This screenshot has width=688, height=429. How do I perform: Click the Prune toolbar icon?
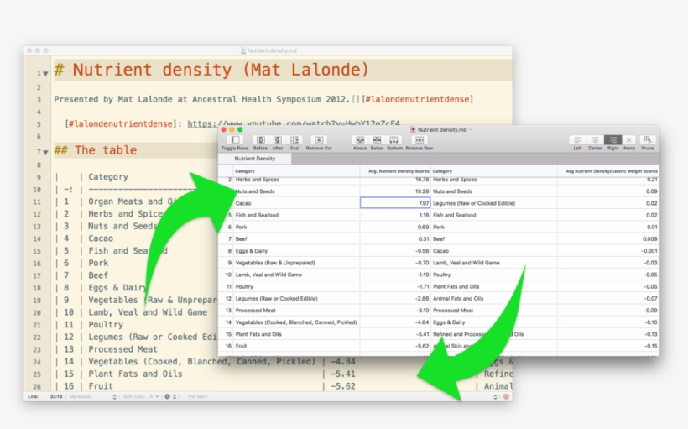pos(648,139)
